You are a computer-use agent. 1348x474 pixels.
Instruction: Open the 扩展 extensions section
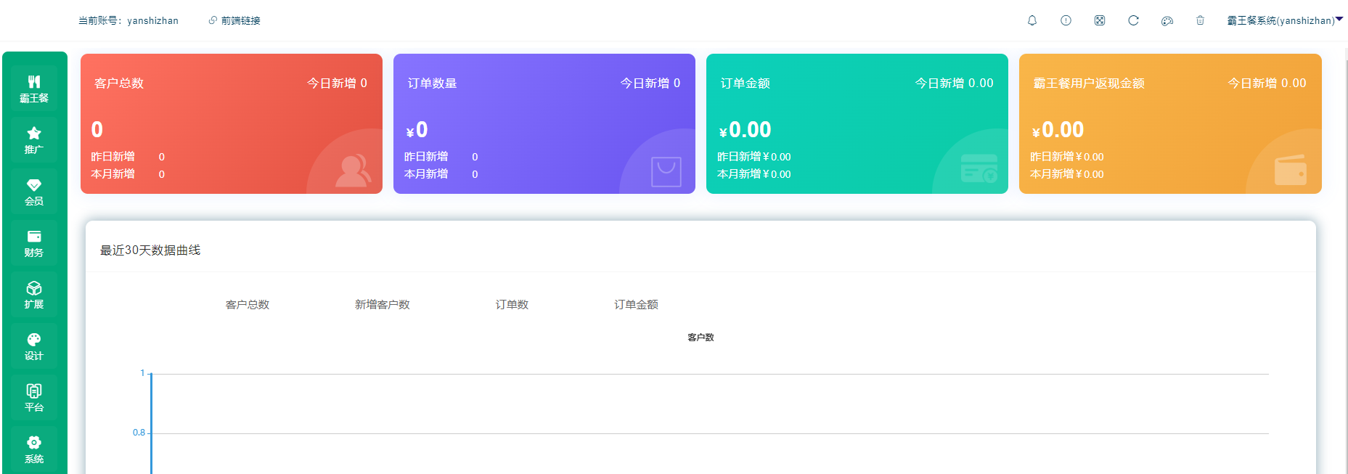coord(34,295)
